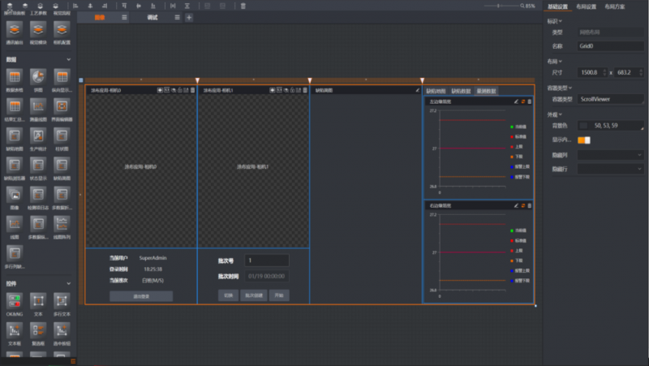
Task: Edit the 缺陷调图 panel with pencil icon
Action: tap(417, 90)
